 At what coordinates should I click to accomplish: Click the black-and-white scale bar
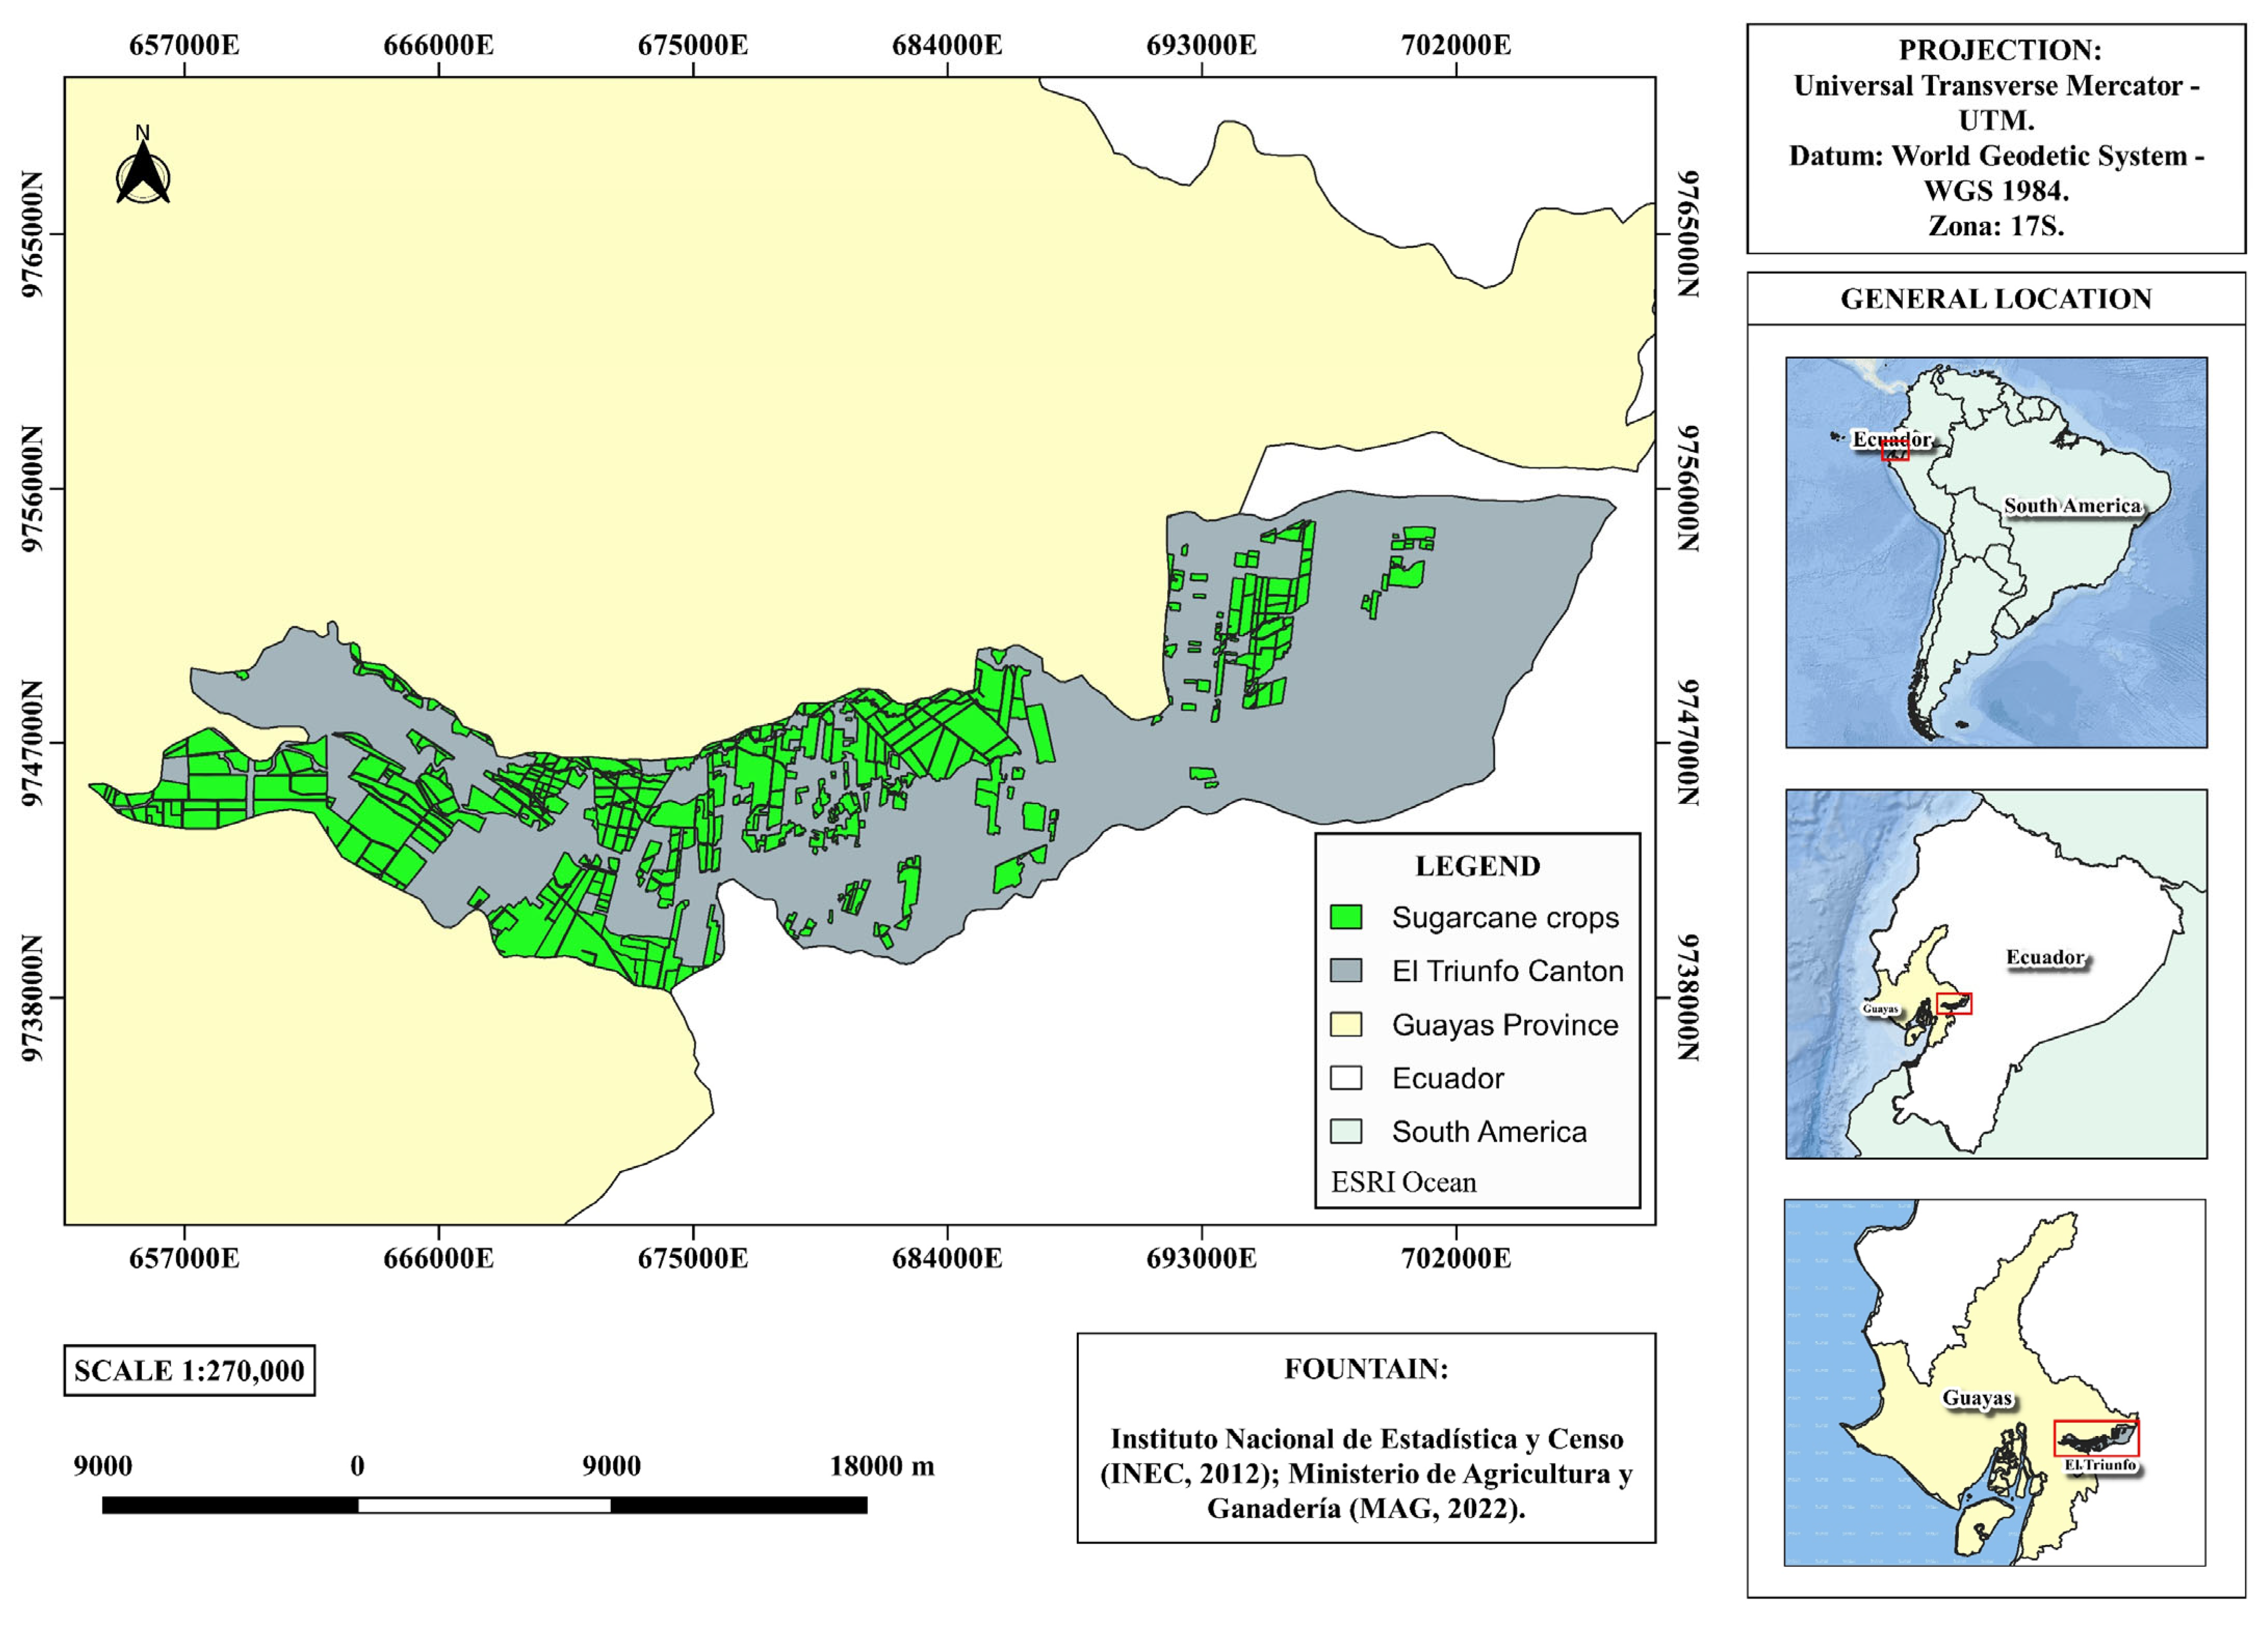coord(484,1505)
